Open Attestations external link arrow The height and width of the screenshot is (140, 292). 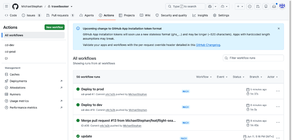click(x=61, y=88)
